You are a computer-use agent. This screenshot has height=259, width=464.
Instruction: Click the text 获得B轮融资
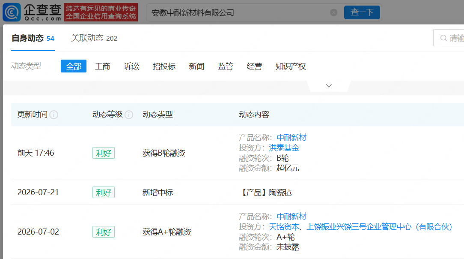click(164, 153)
